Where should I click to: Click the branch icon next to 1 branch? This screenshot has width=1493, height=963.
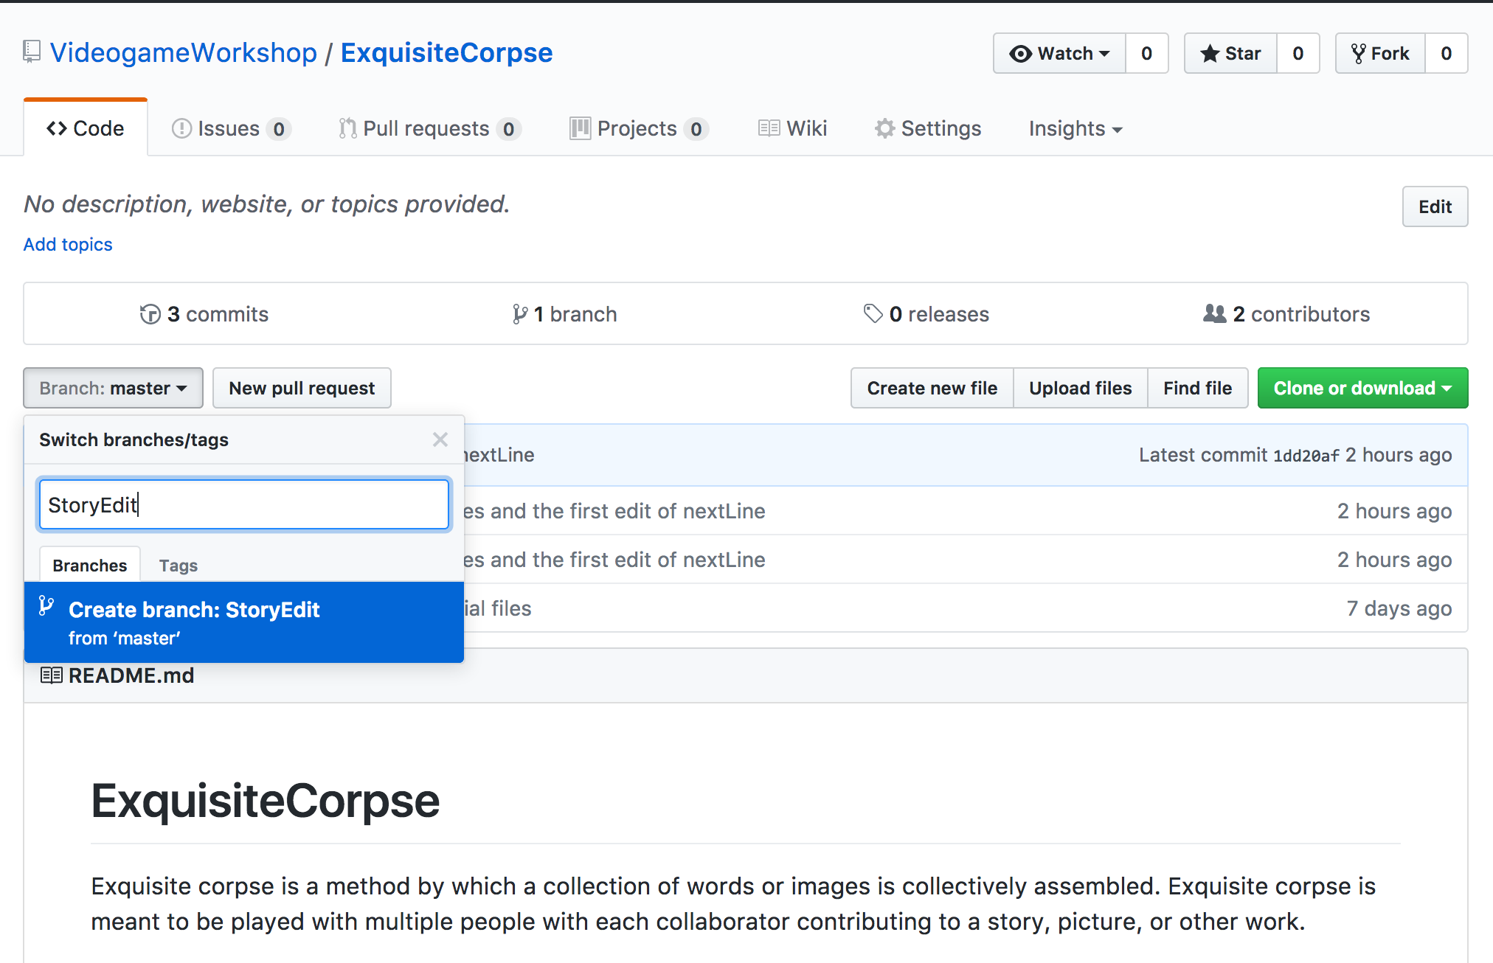pos(520,314)
